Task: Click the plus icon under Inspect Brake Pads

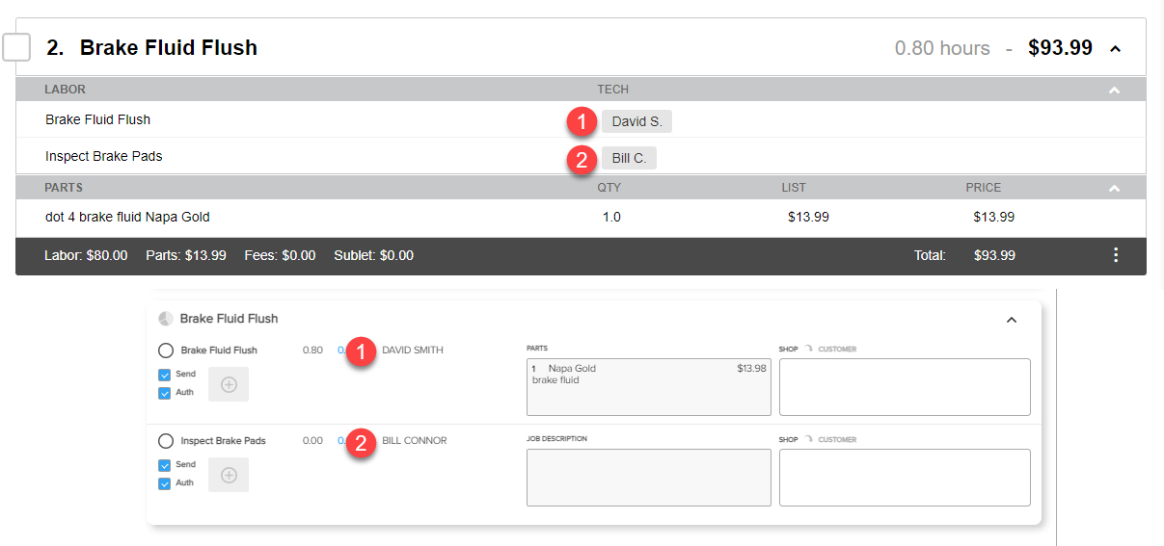Action: (x=229, y=475)
